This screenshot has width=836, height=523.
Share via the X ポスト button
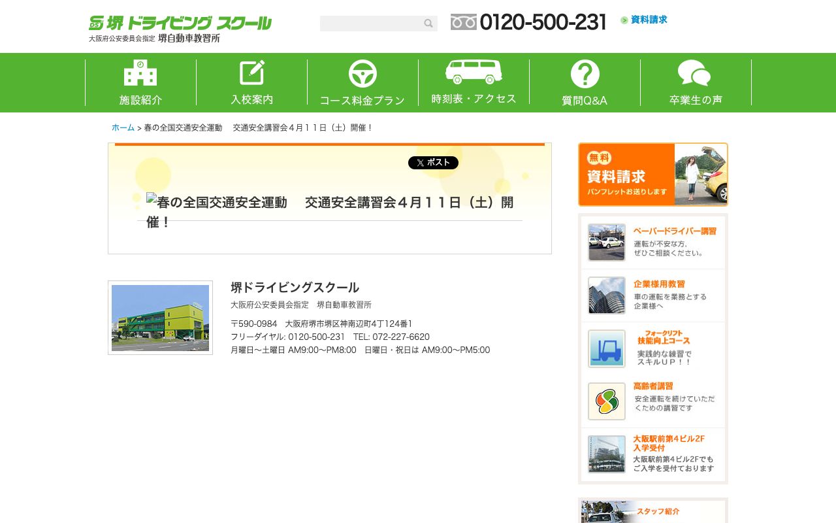click(433, 163)
